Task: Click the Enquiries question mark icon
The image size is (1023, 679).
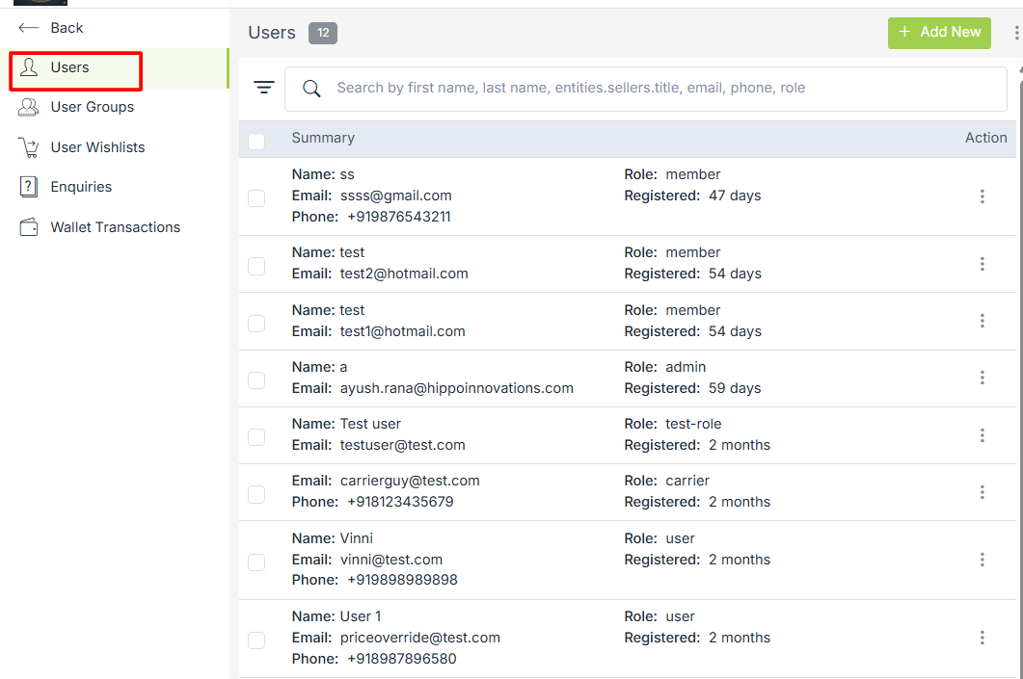Action: click(29, 187)
